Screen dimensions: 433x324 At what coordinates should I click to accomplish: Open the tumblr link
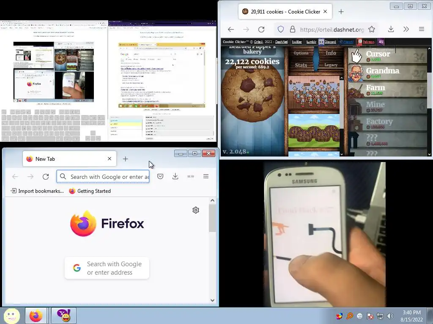click(x=311, y=42)
